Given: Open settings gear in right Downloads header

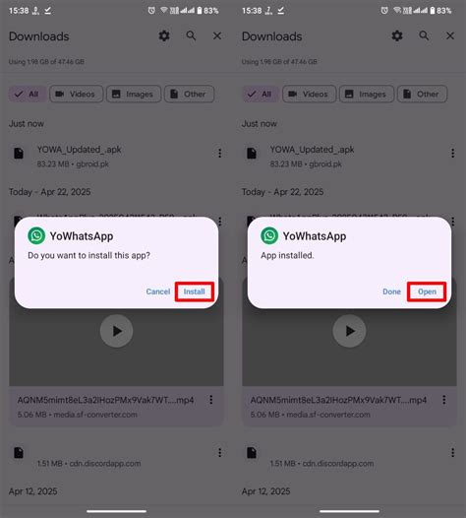Looking at the screenshot, I should point(397,35).
